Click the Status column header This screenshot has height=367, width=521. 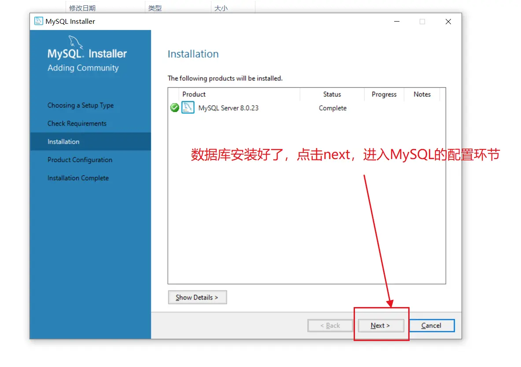332,94
